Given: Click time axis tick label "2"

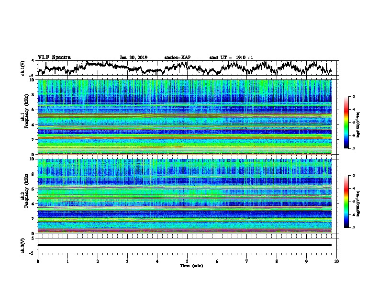Looking at the screenshot, I should (98, 261).
